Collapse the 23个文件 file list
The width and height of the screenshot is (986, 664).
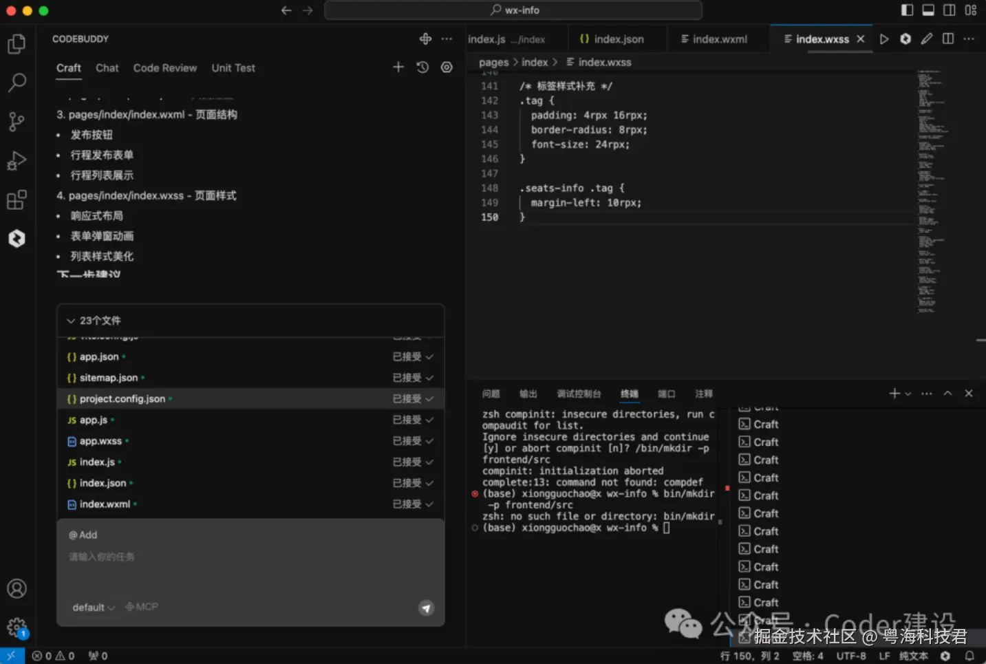70,321
